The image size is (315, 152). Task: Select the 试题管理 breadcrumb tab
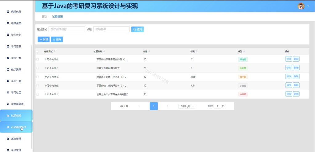point(58,17)
